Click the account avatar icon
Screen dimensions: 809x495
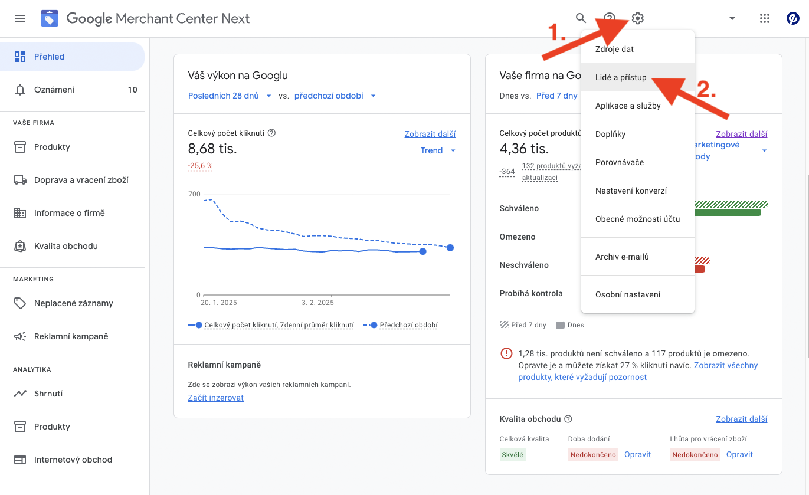tap(793, 18)
